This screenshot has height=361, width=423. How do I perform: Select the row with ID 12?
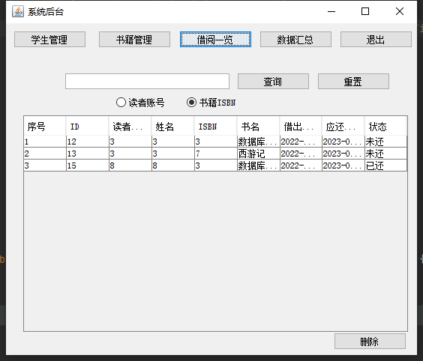[x=215, y=142]
